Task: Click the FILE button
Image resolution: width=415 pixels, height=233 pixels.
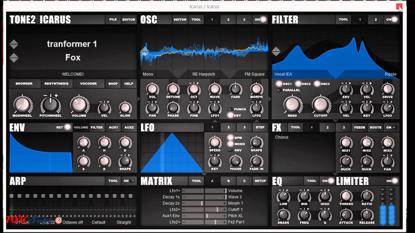Action: point(113,19)
